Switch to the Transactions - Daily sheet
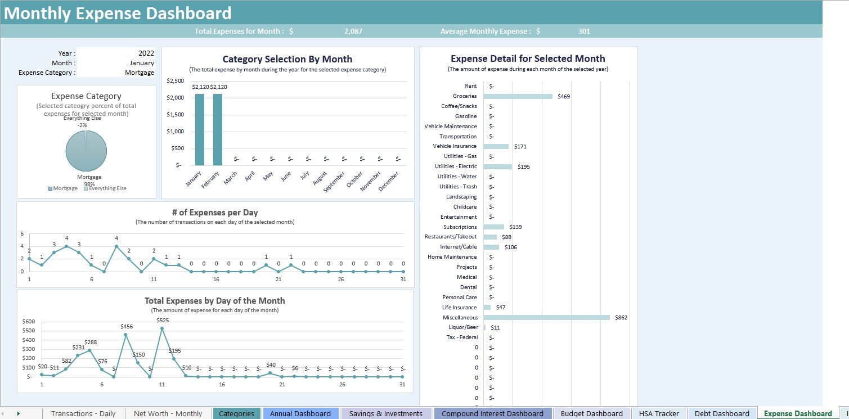849x419 pixels. [83, 413]
